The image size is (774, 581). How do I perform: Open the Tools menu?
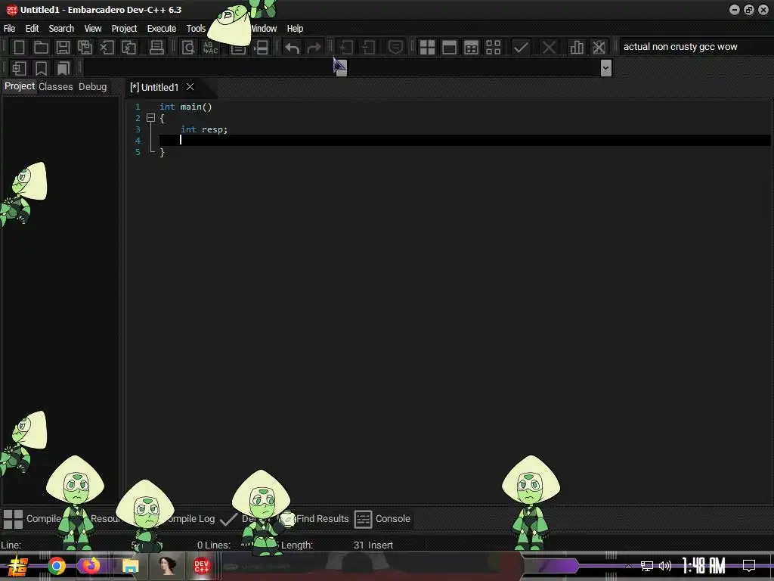click(x=196, y=29)
